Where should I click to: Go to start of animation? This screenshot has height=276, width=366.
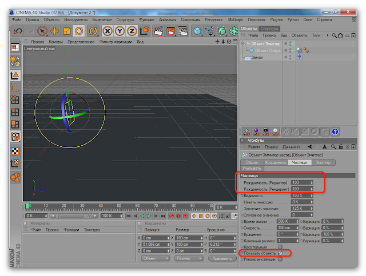click(128, 216)
